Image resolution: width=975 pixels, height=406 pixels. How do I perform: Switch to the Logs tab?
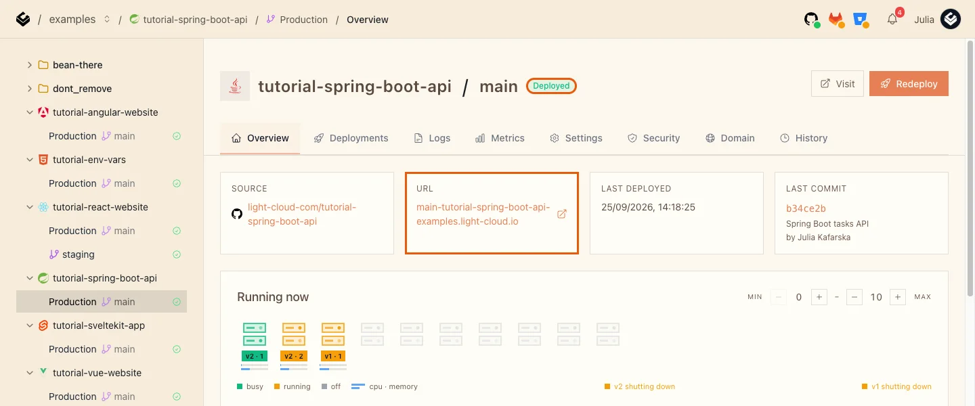coord(432,138)
